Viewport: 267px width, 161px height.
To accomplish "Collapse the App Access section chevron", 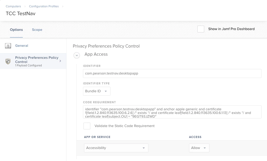I will point(77,55).
